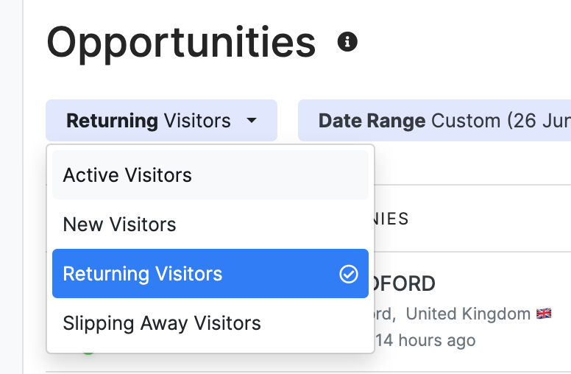Click the United Kingdom location text

[468, 314]
